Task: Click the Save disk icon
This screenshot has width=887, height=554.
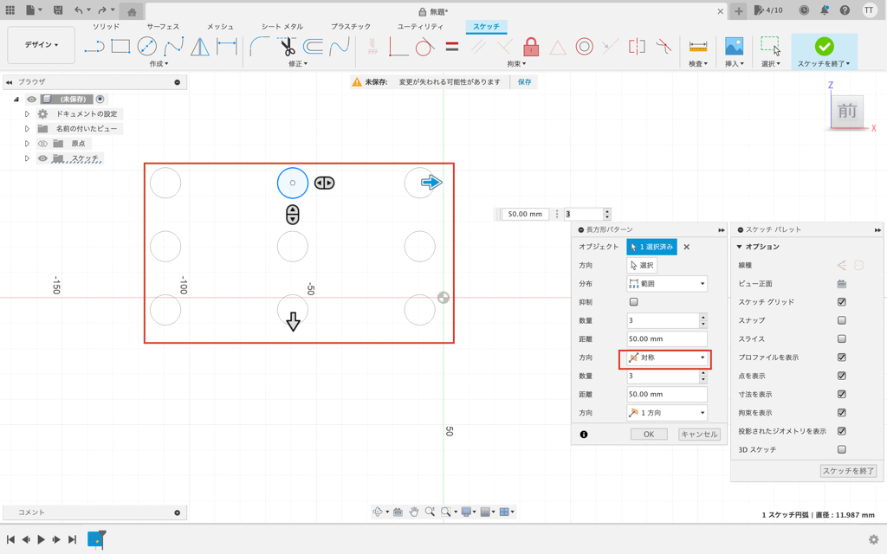Action: tap(58, 10)
